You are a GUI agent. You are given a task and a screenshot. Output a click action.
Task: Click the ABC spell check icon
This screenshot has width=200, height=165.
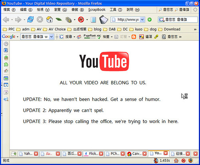click(99, 37)
